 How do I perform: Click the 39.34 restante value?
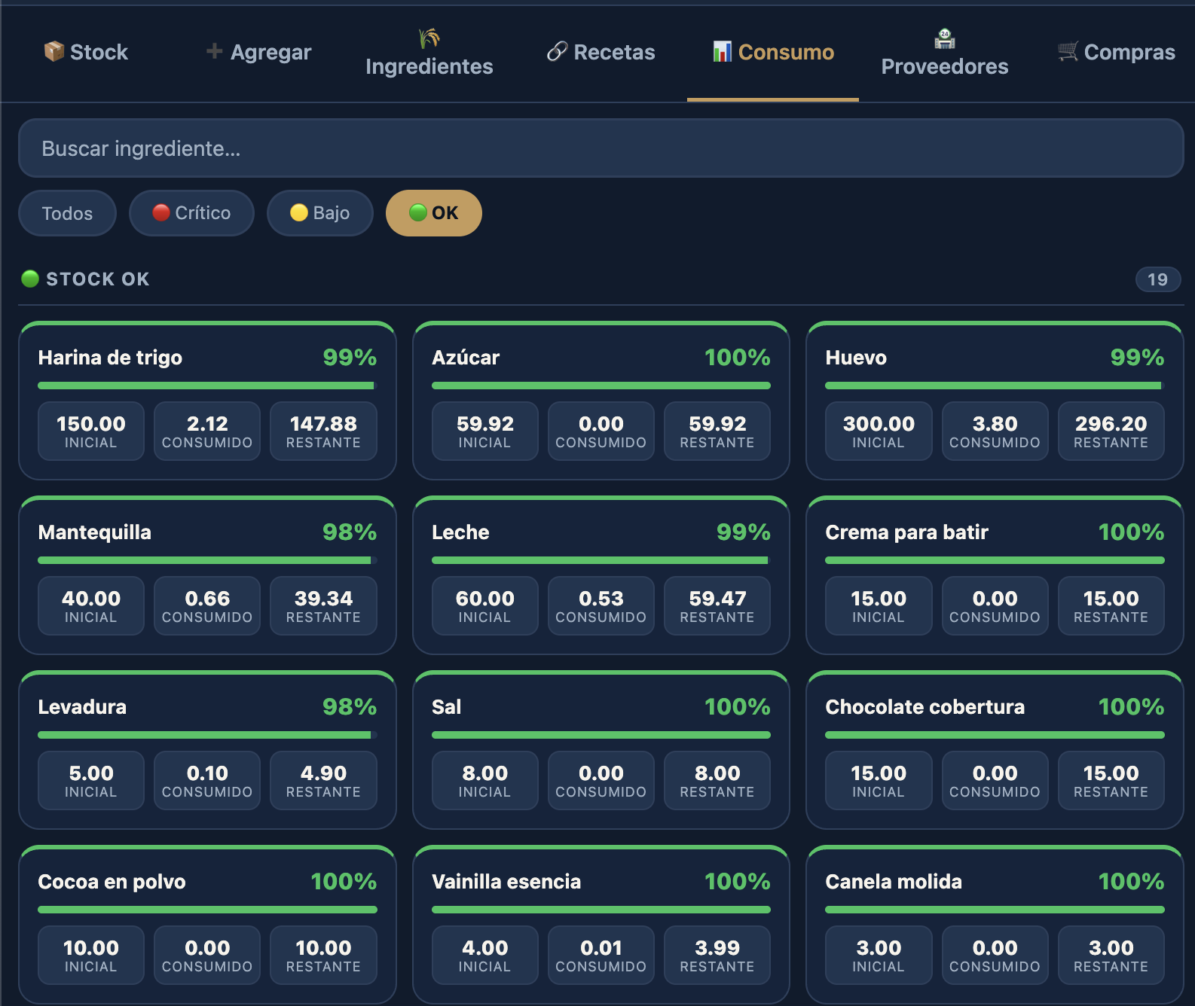pyautogui.click(x=323, y=599)
